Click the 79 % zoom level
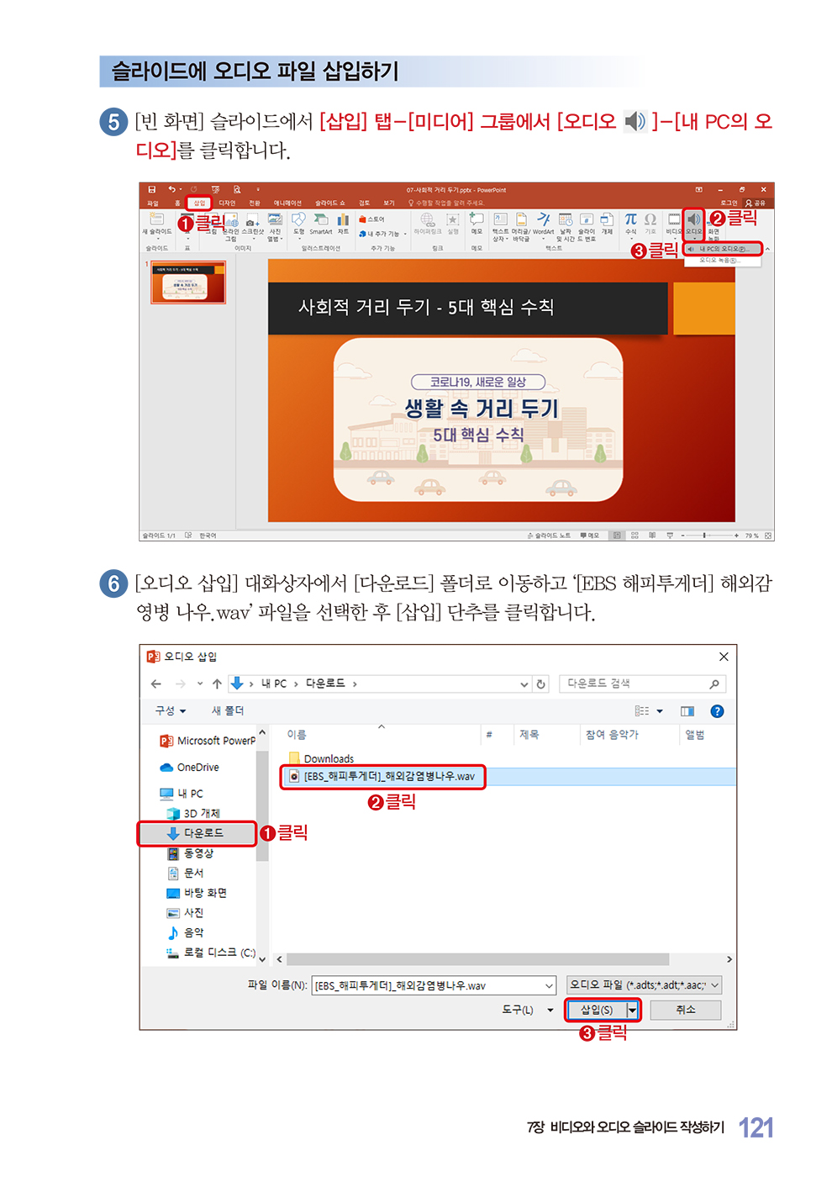This screenshot has height=1177, width=832. click(751, 536)
